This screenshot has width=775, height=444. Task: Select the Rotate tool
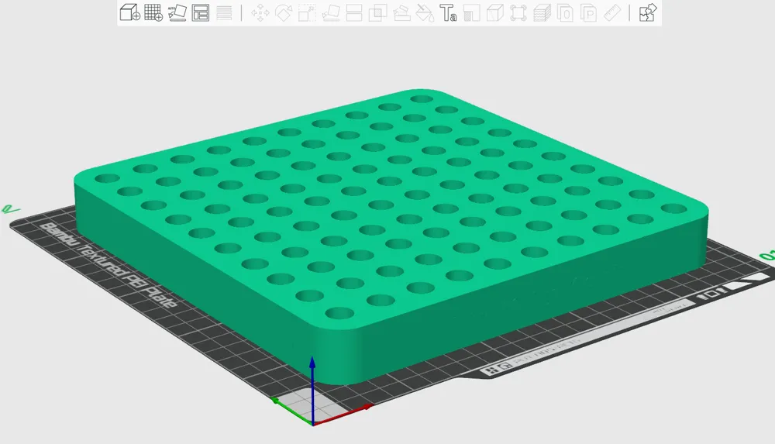[x=283, y=13]
